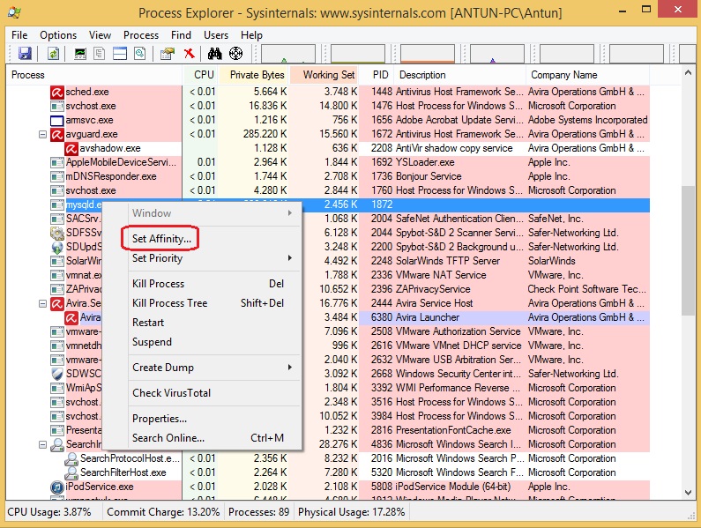Toggle the Show Lower Pane icon
The height and width of the screenshot is (528, 701).
point(120,54)
